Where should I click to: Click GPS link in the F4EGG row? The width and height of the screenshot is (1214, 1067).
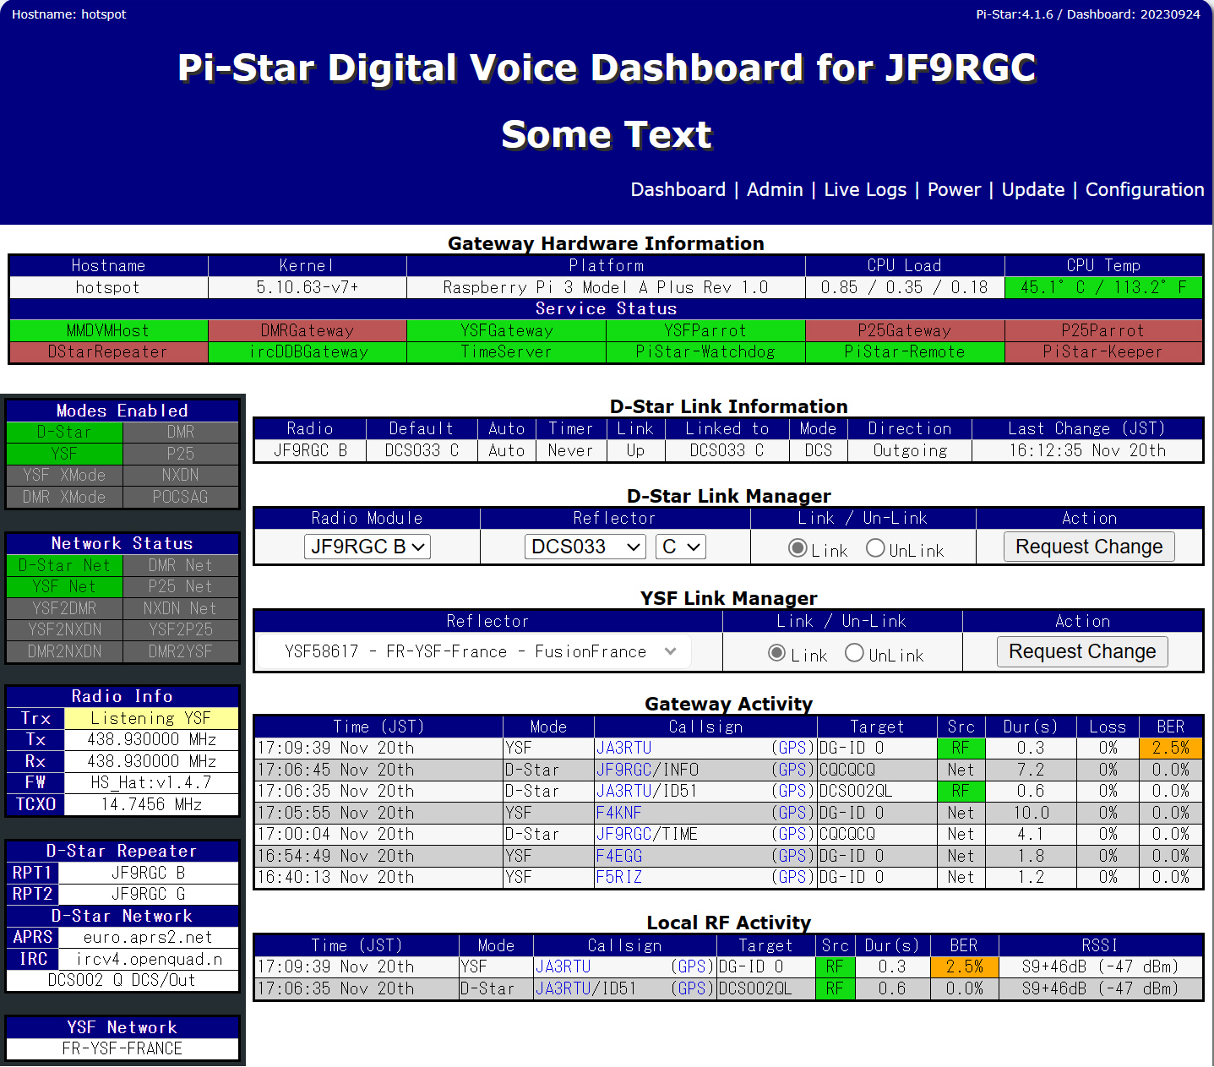[x=792, y=856]
